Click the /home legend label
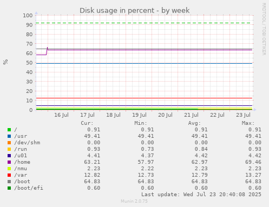The height and width of the screenshot is (207, 269). (x=22, y=162)
